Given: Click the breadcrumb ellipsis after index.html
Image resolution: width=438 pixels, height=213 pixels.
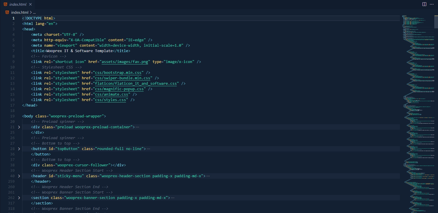Looking at the screenshot, I should (x=34, y=12).
